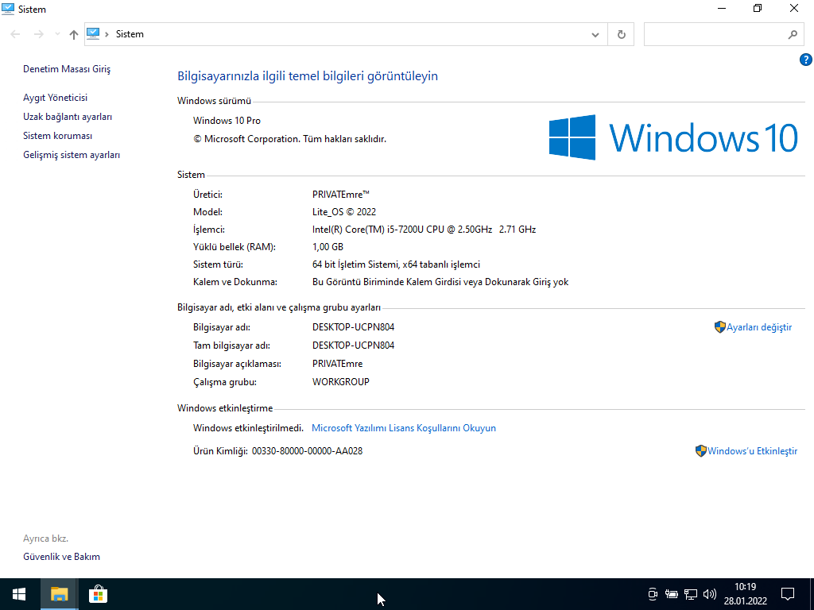This screenshot has width=814, height=610.
Task: Open Güvenlik ve Bakım
Action: 61,557
